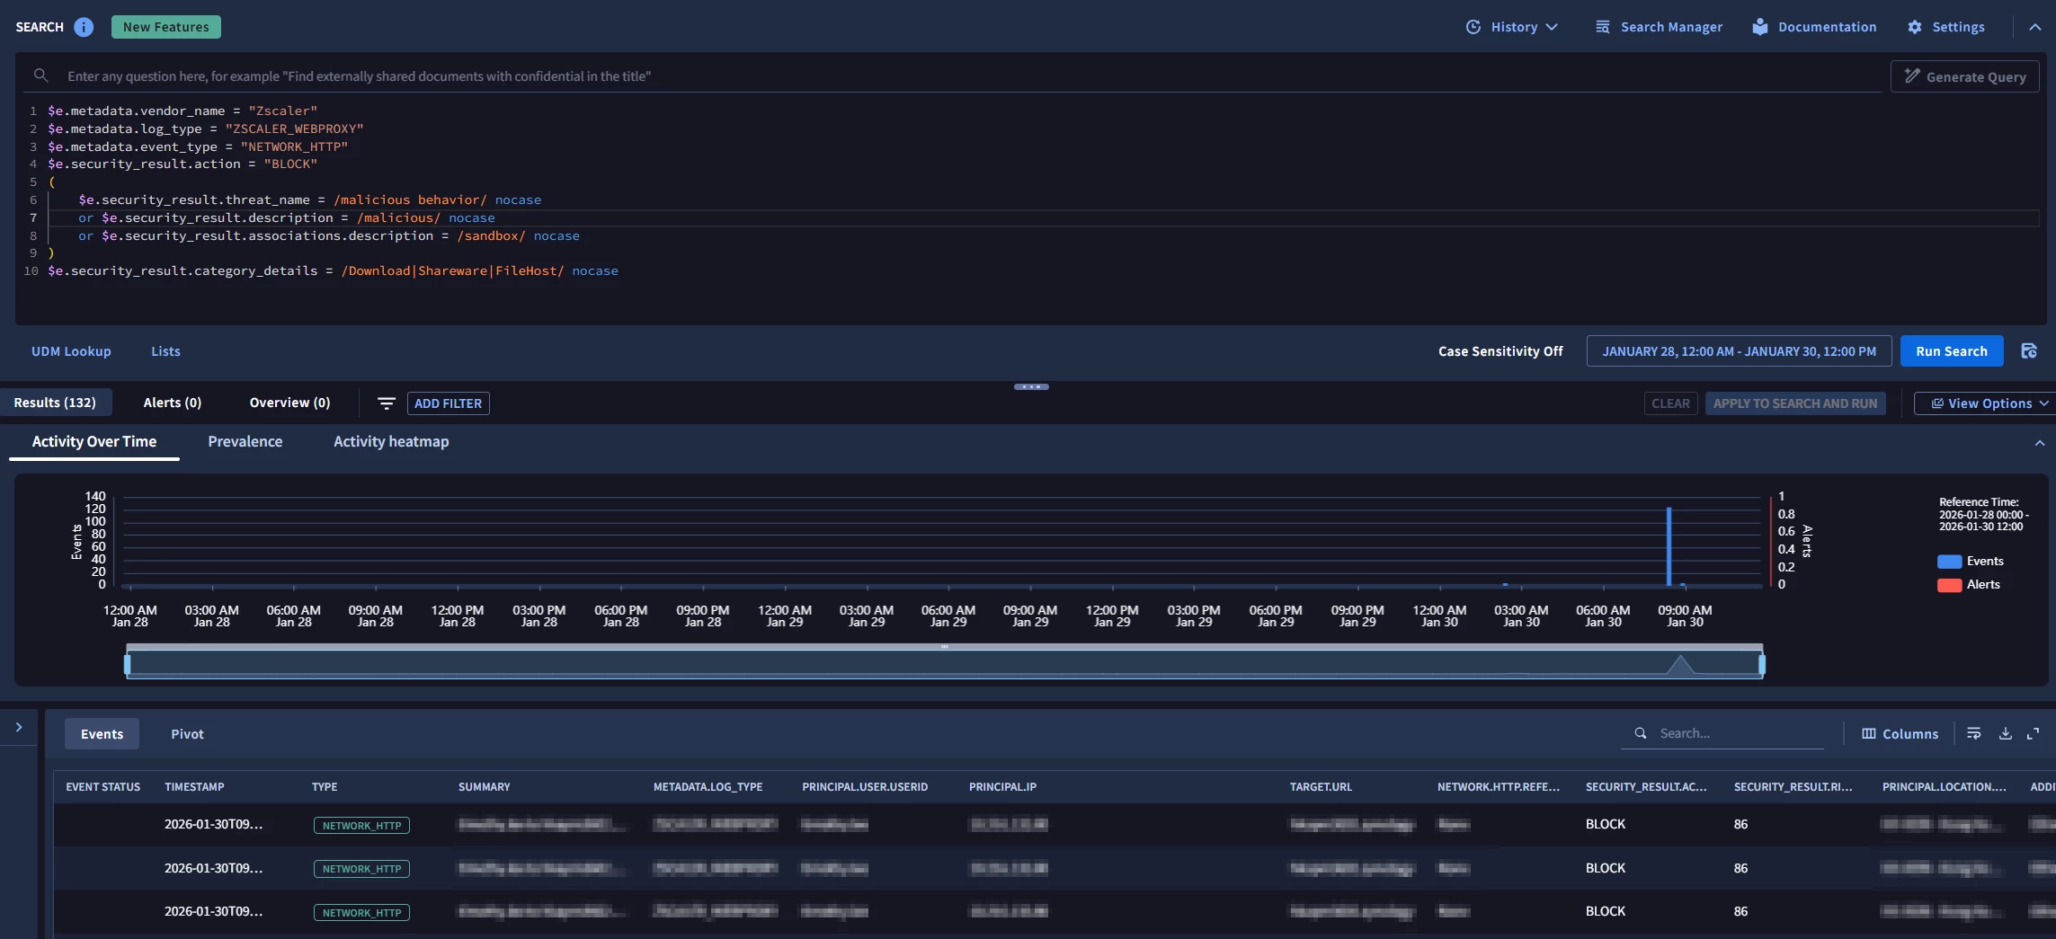Select the Pivot view tab
Viewport: 2056px width, 939px height.
(187, 734)
